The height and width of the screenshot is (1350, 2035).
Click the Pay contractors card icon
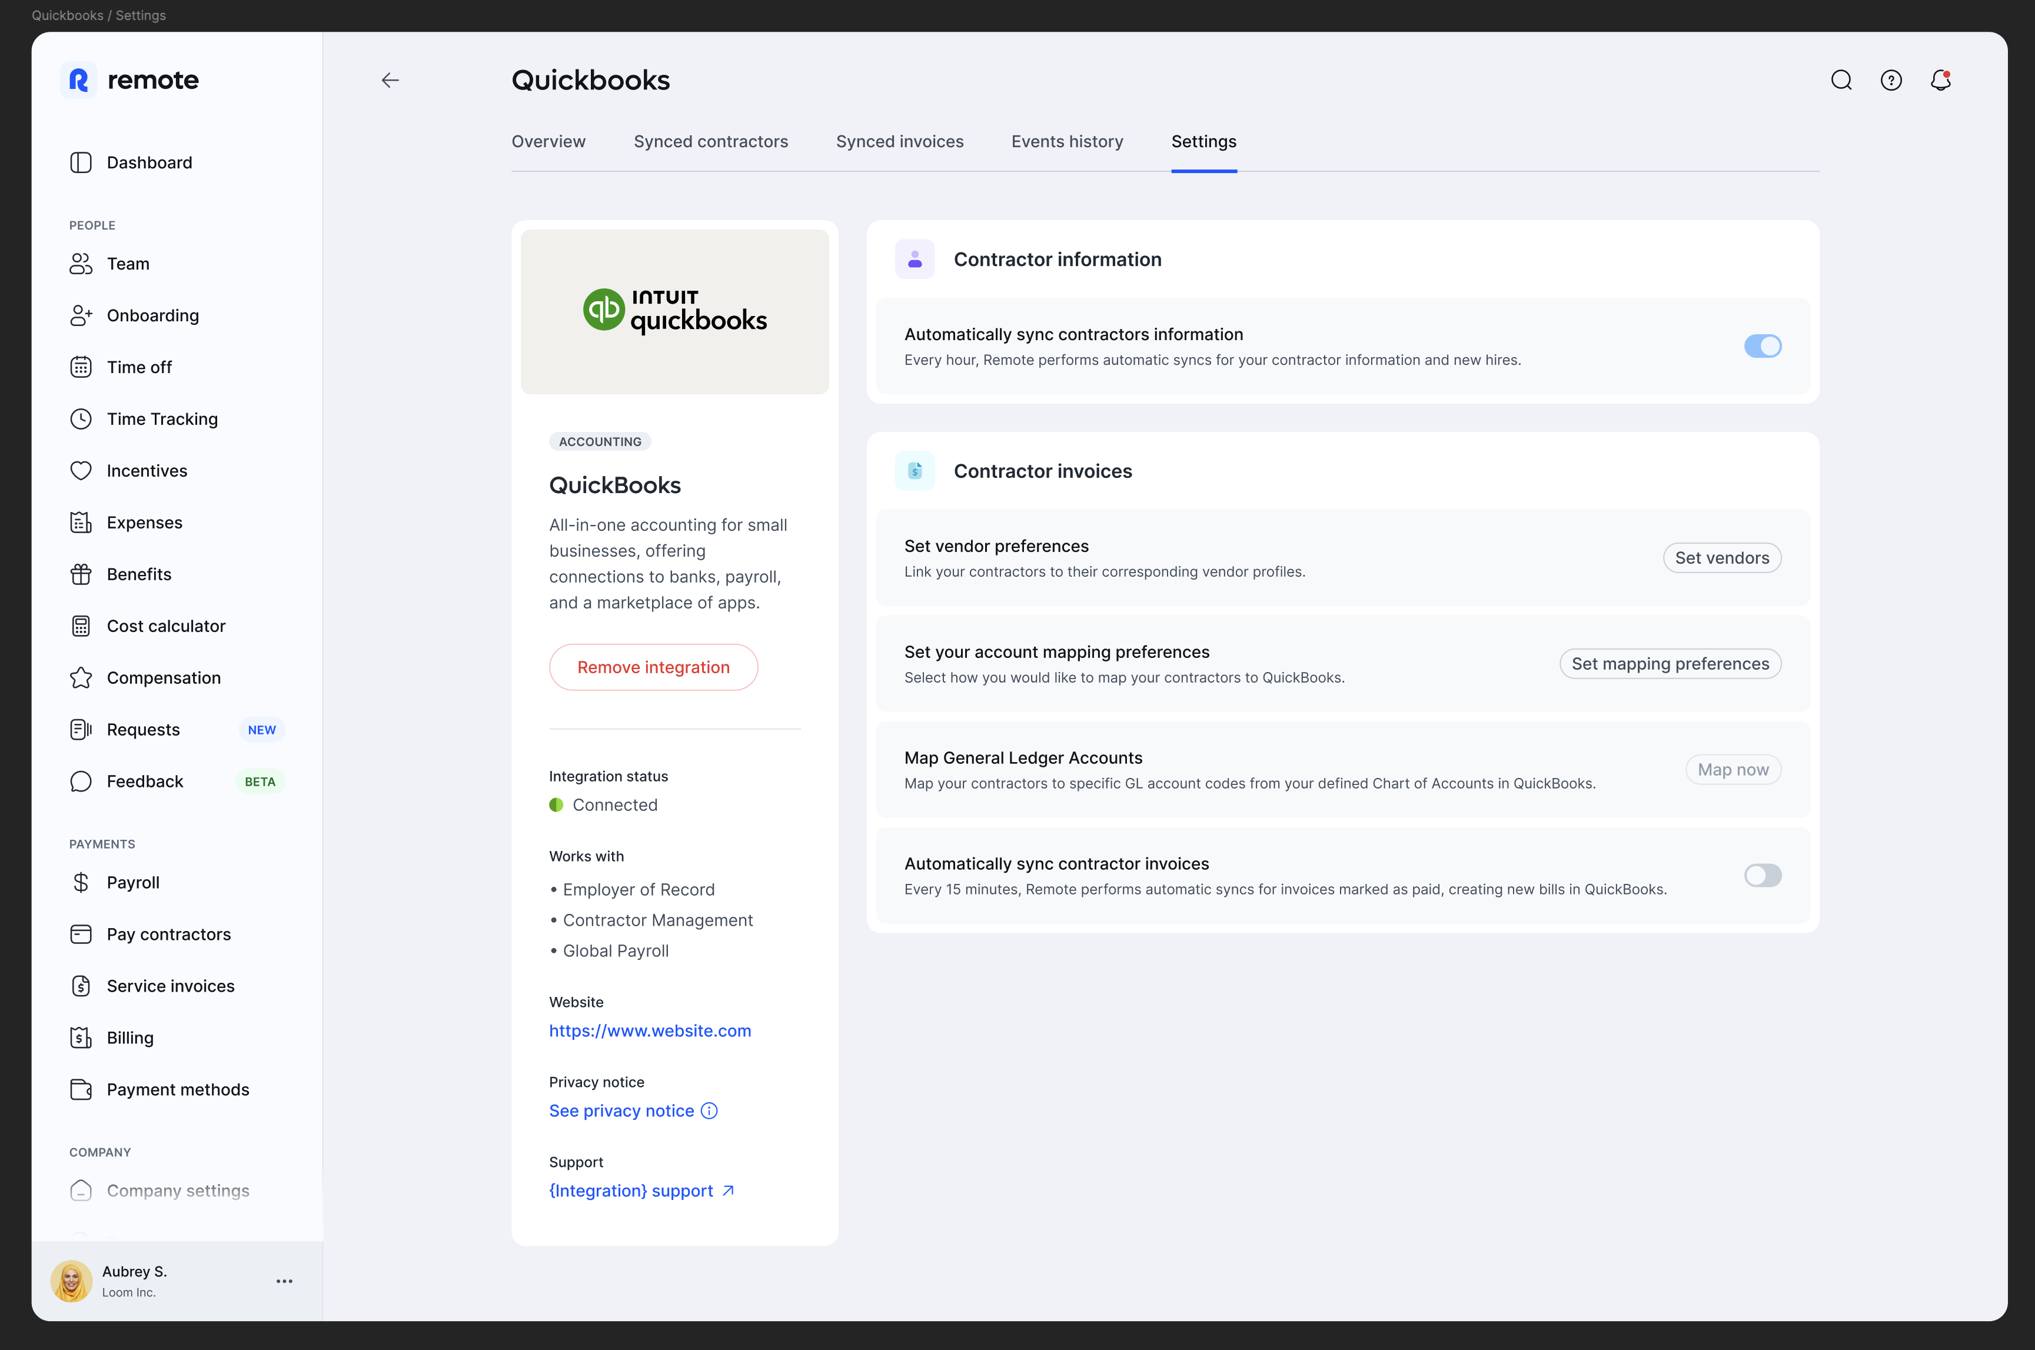tap(81, 934)
